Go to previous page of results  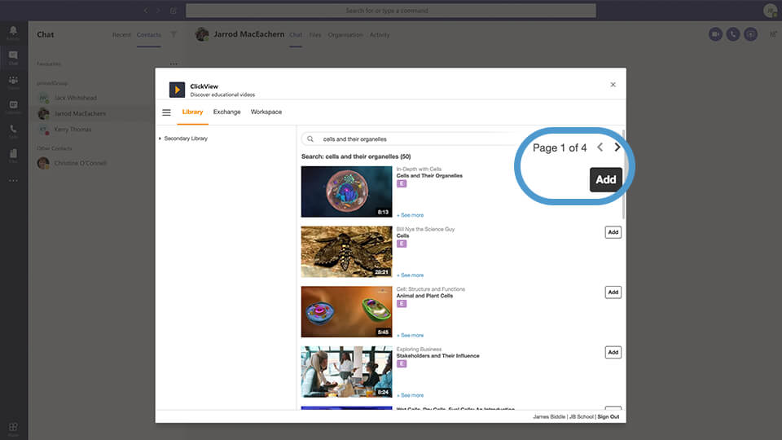tap(600, 147)
